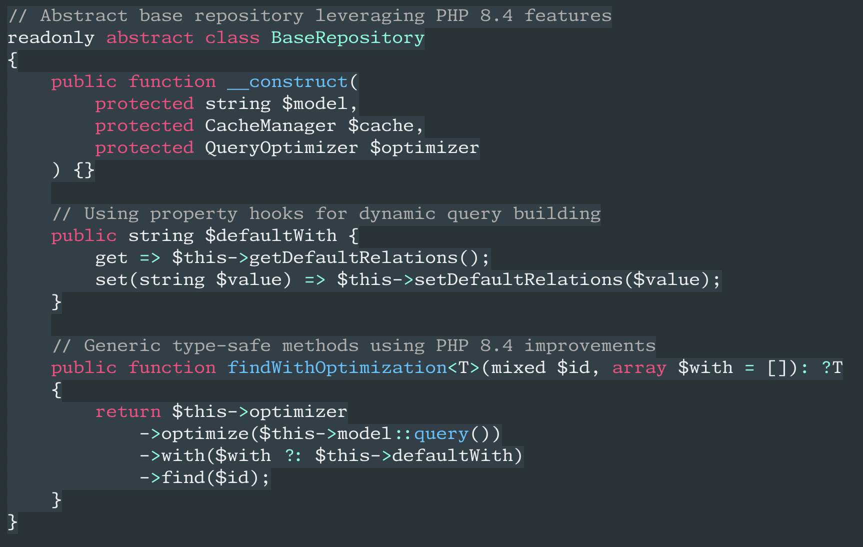Click the __construct method name
This screenshot has width=863, height=547.
pyautogui.click(x=287, y=82)
